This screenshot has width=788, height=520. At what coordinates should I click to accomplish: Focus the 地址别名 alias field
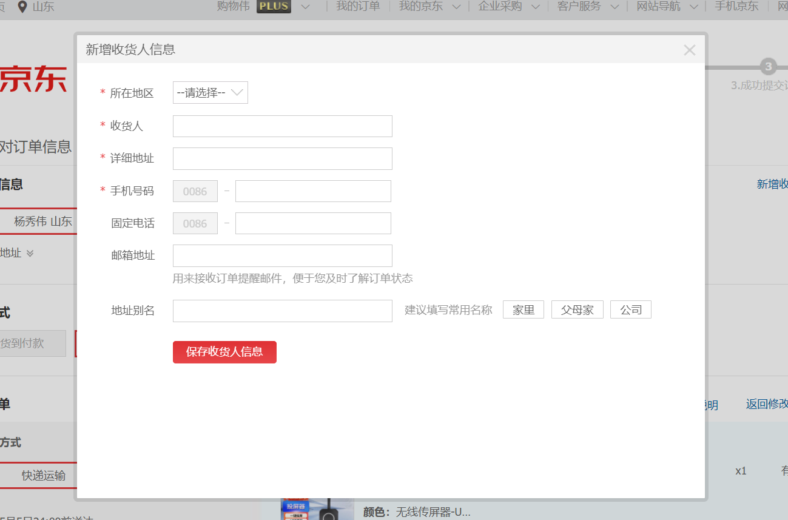282,311
